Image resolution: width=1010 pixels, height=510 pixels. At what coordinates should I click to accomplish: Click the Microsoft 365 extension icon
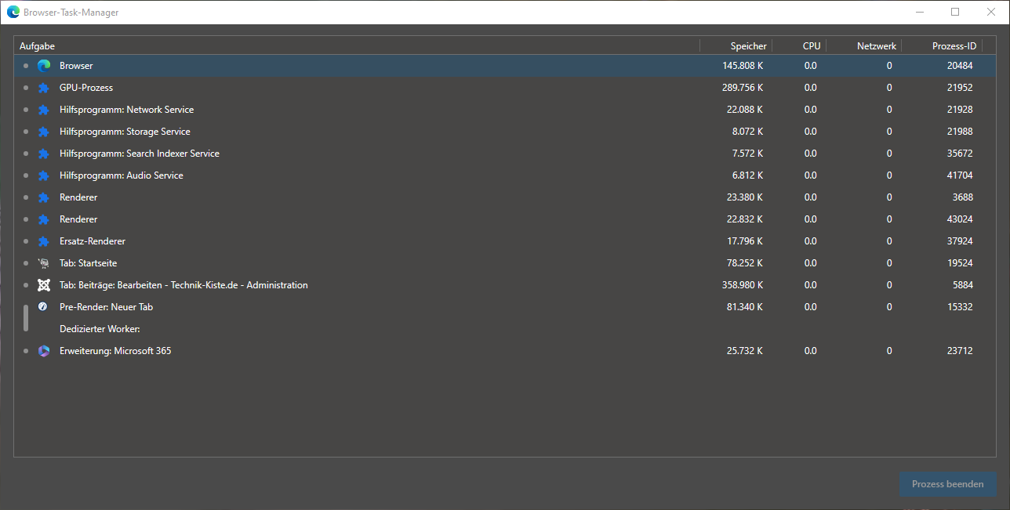tap(44, 351)
